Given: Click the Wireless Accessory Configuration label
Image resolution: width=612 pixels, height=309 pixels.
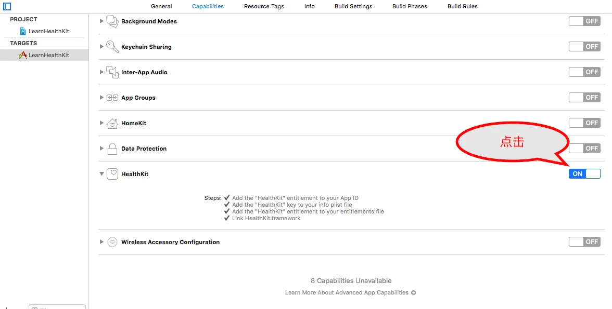Looking at the screenshot, I should [x=171, y=242].
